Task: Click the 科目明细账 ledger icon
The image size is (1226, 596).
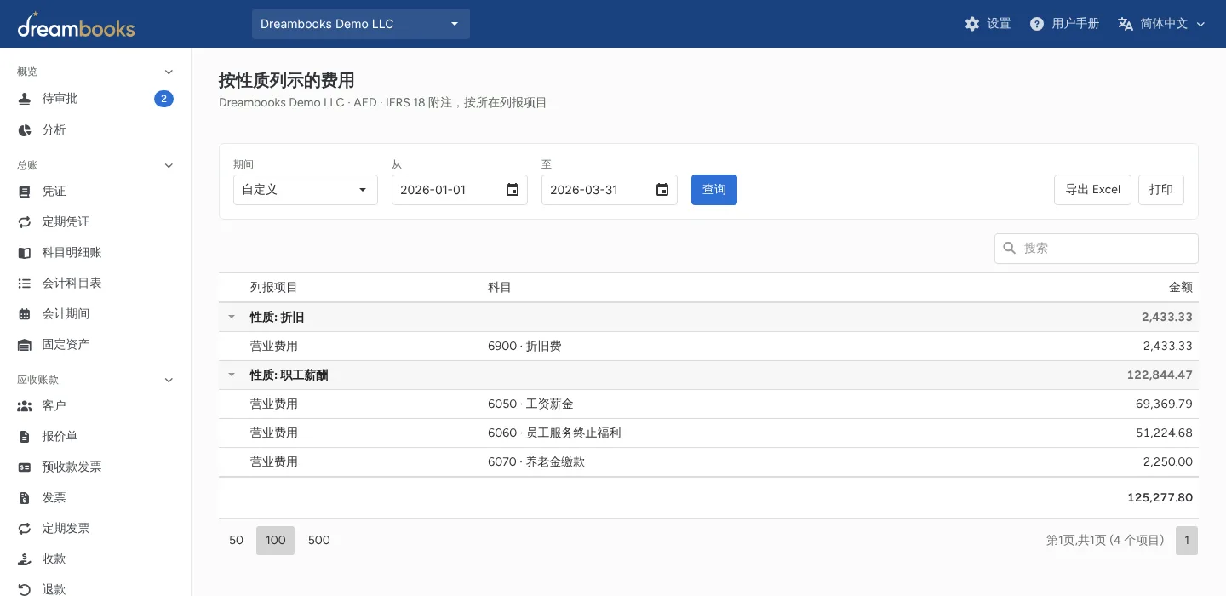Action: click(x=25, y=252)
